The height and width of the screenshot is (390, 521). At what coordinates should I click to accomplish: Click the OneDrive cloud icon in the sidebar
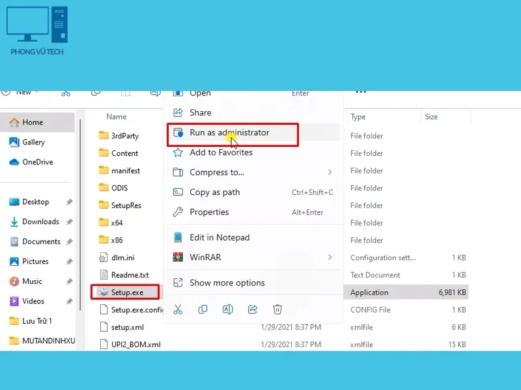coord(14,162)
